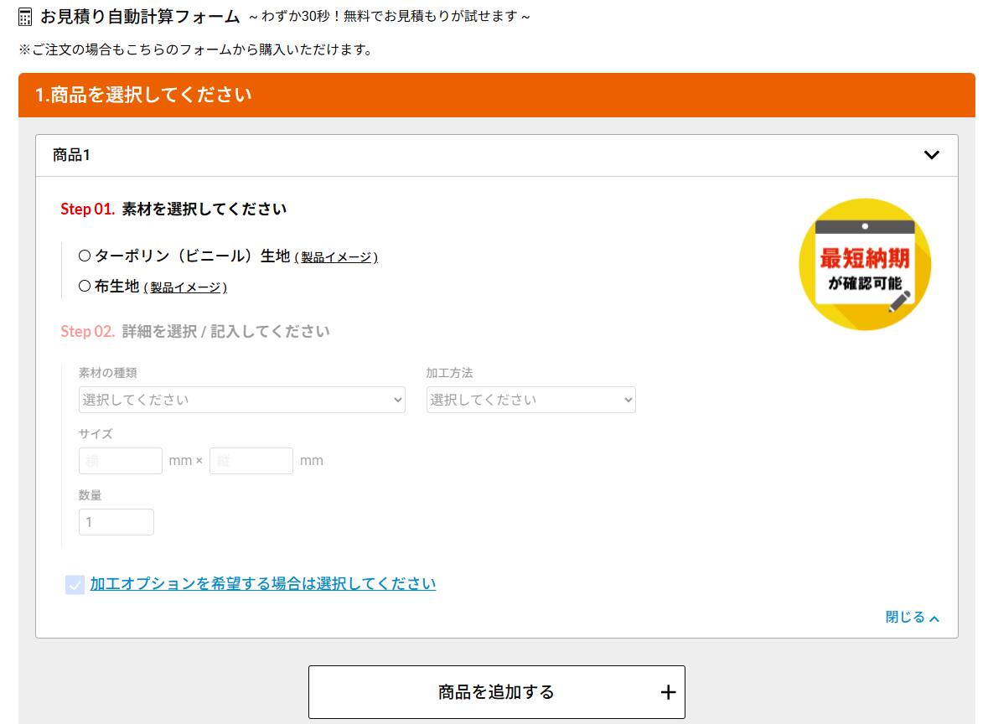The width and height of the screenshot is (993, 724).
Task: Collapse 商品1 panel using header chevron
Action: click(x=931, y=155)
